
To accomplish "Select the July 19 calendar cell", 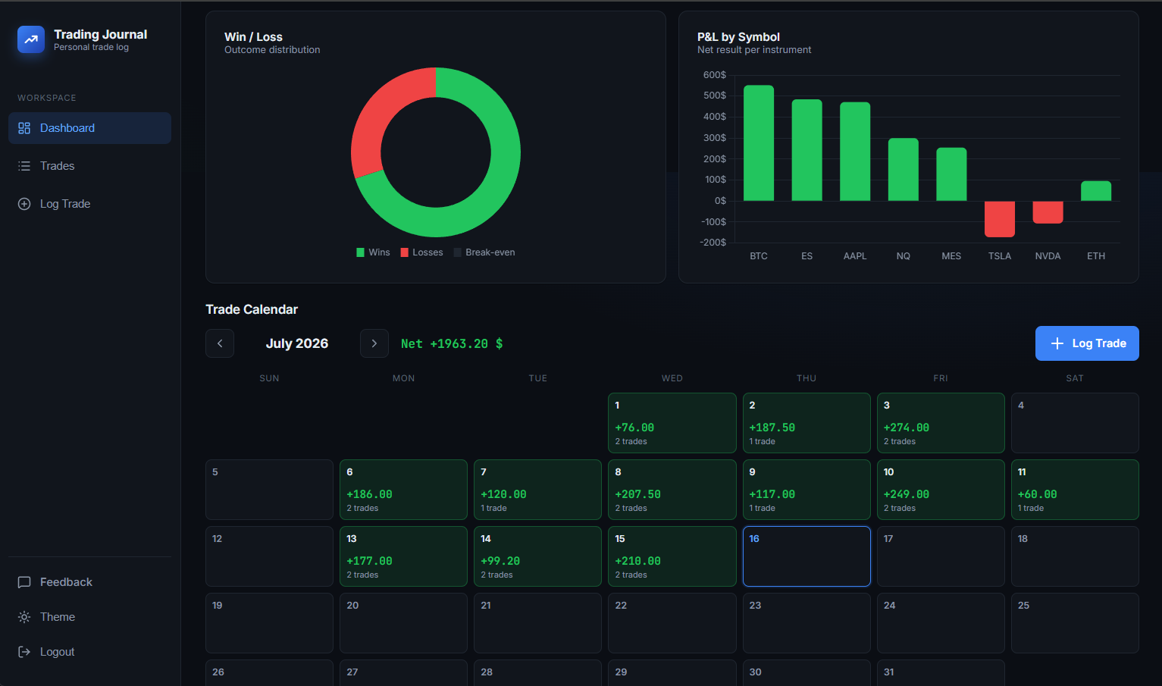I will [269, 623].
